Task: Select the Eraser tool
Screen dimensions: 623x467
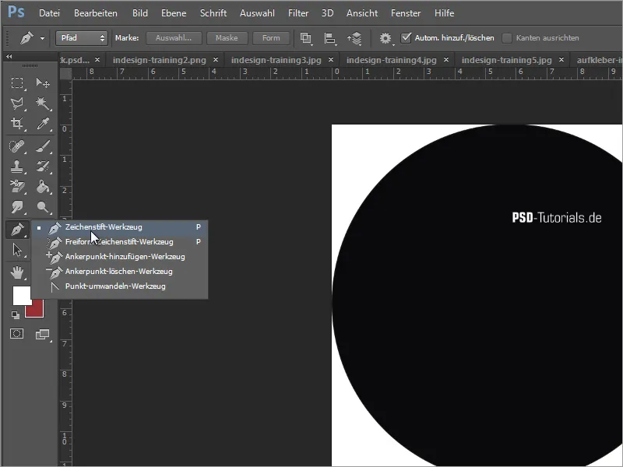Action: pos(16,186)
